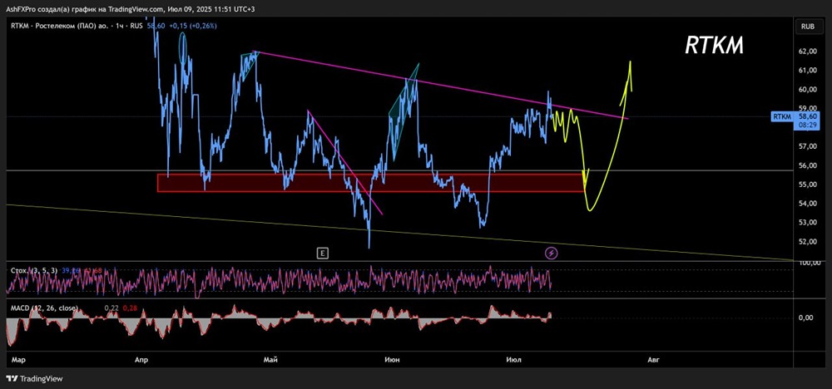The image size is (832, 389).
Task: Click the TradingView logo at bottom left
Action: 34,379
